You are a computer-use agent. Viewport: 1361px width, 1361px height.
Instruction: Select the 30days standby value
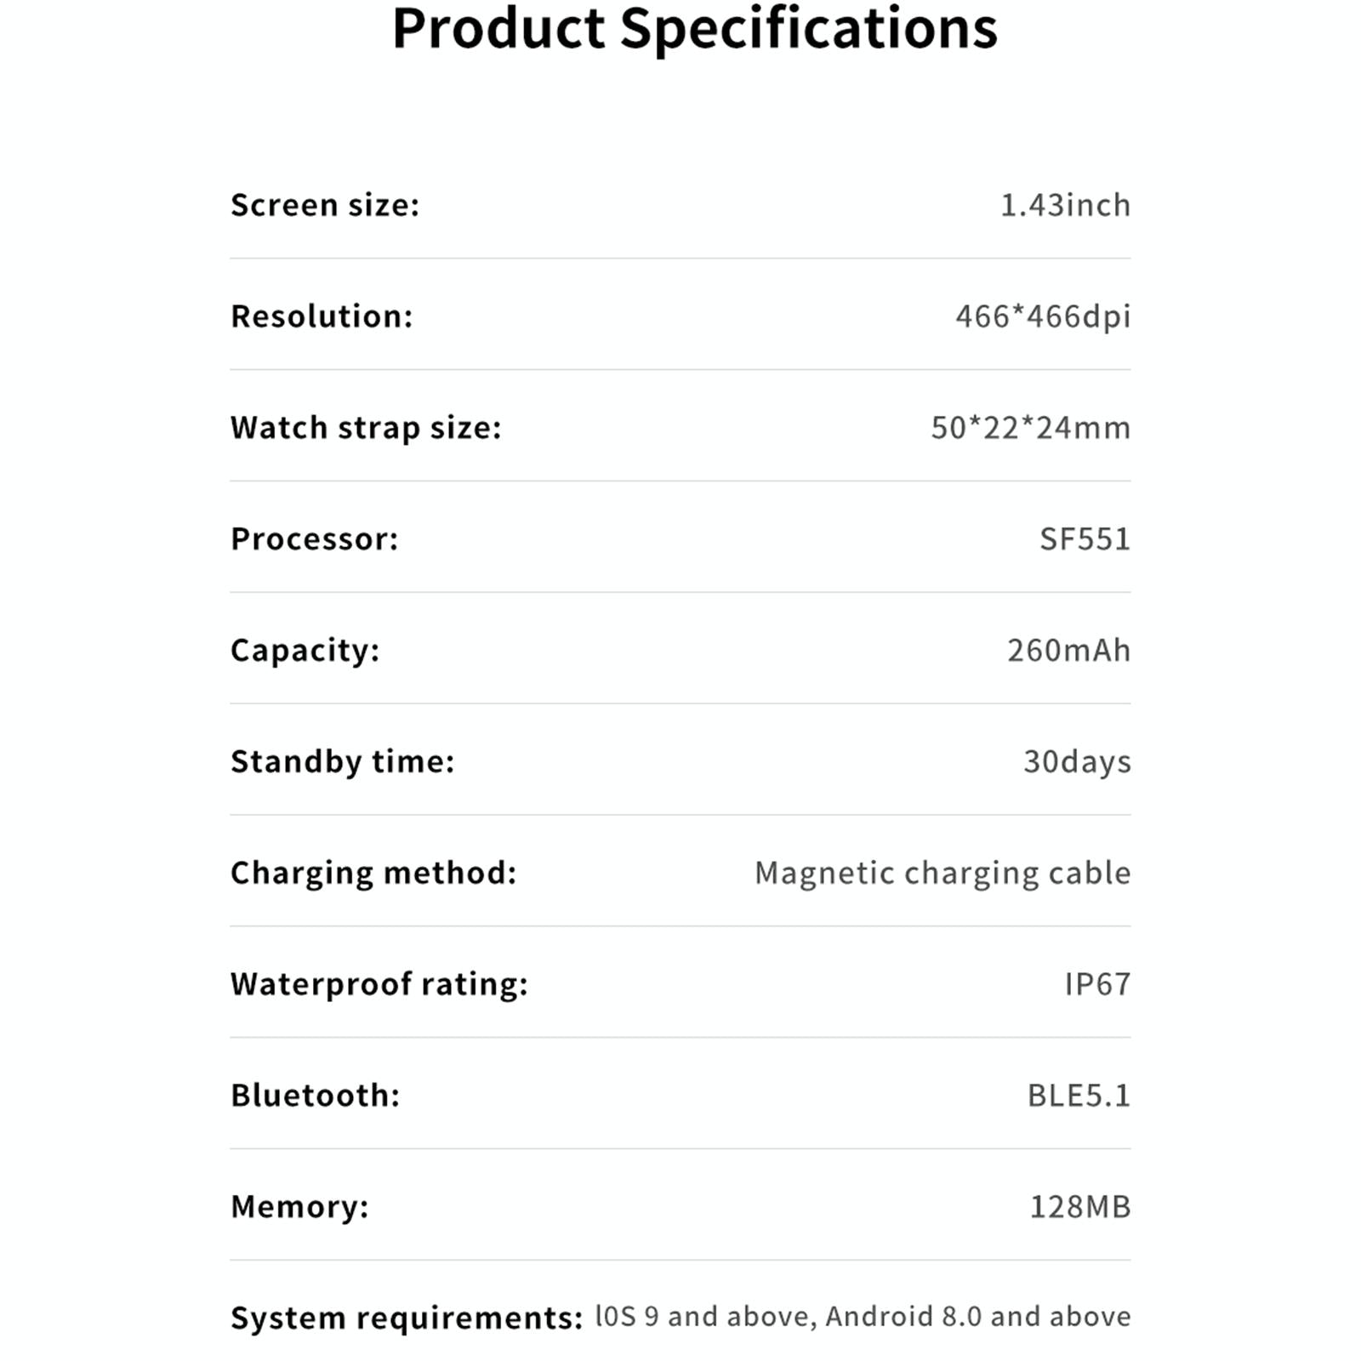point(1077,762)
